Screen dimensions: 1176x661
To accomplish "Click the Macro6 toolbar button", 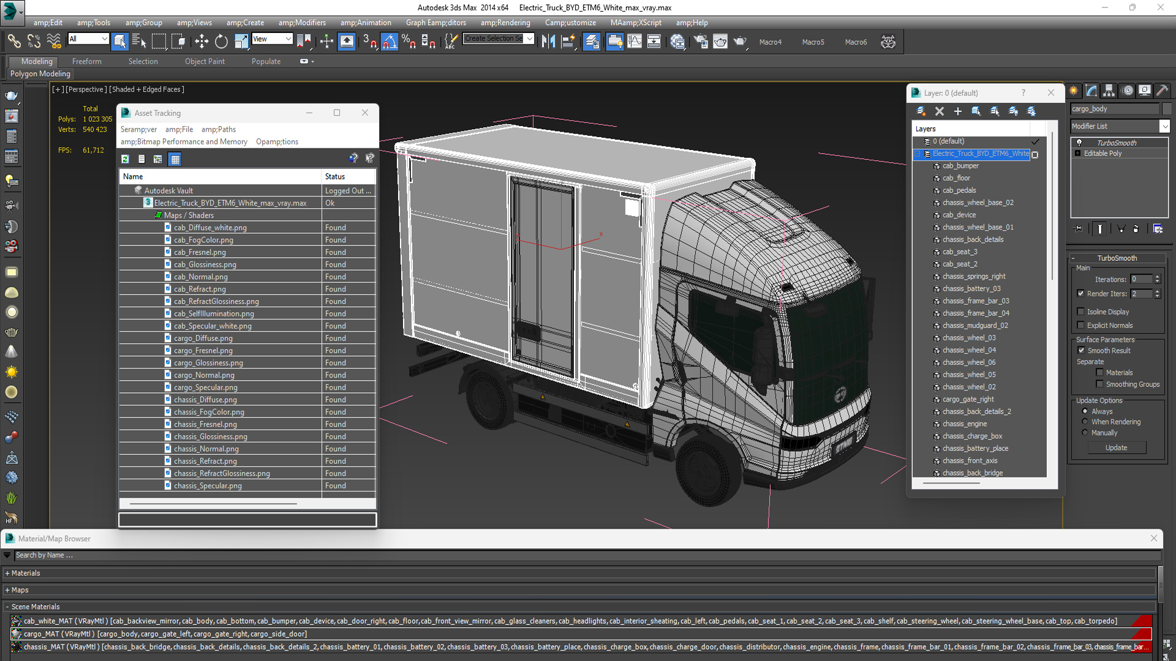I will coord(856,42).
